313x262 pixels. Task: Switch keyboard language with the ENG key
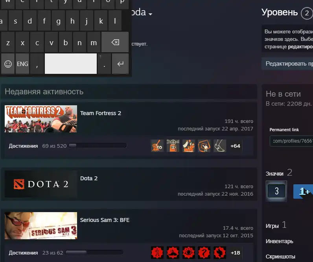[x=22, y=64]
